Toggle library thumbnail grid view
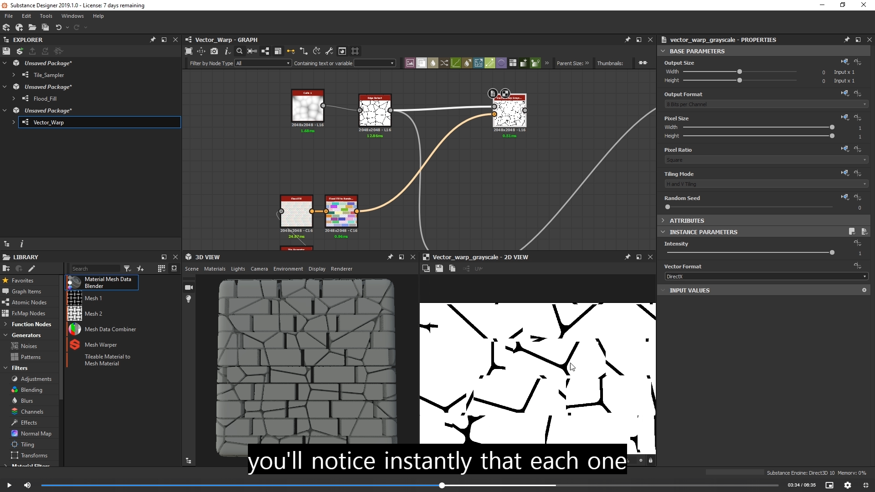Image resolution: width=875 pixels, height=492 pixels. click(161, 268)
